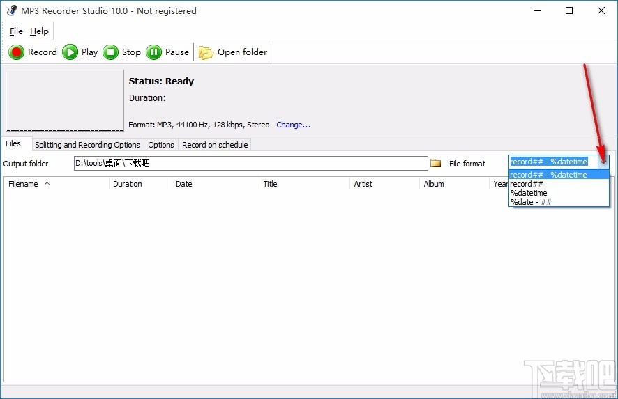
Task: Sort list by Date column header
Action: tap(216, 184)
